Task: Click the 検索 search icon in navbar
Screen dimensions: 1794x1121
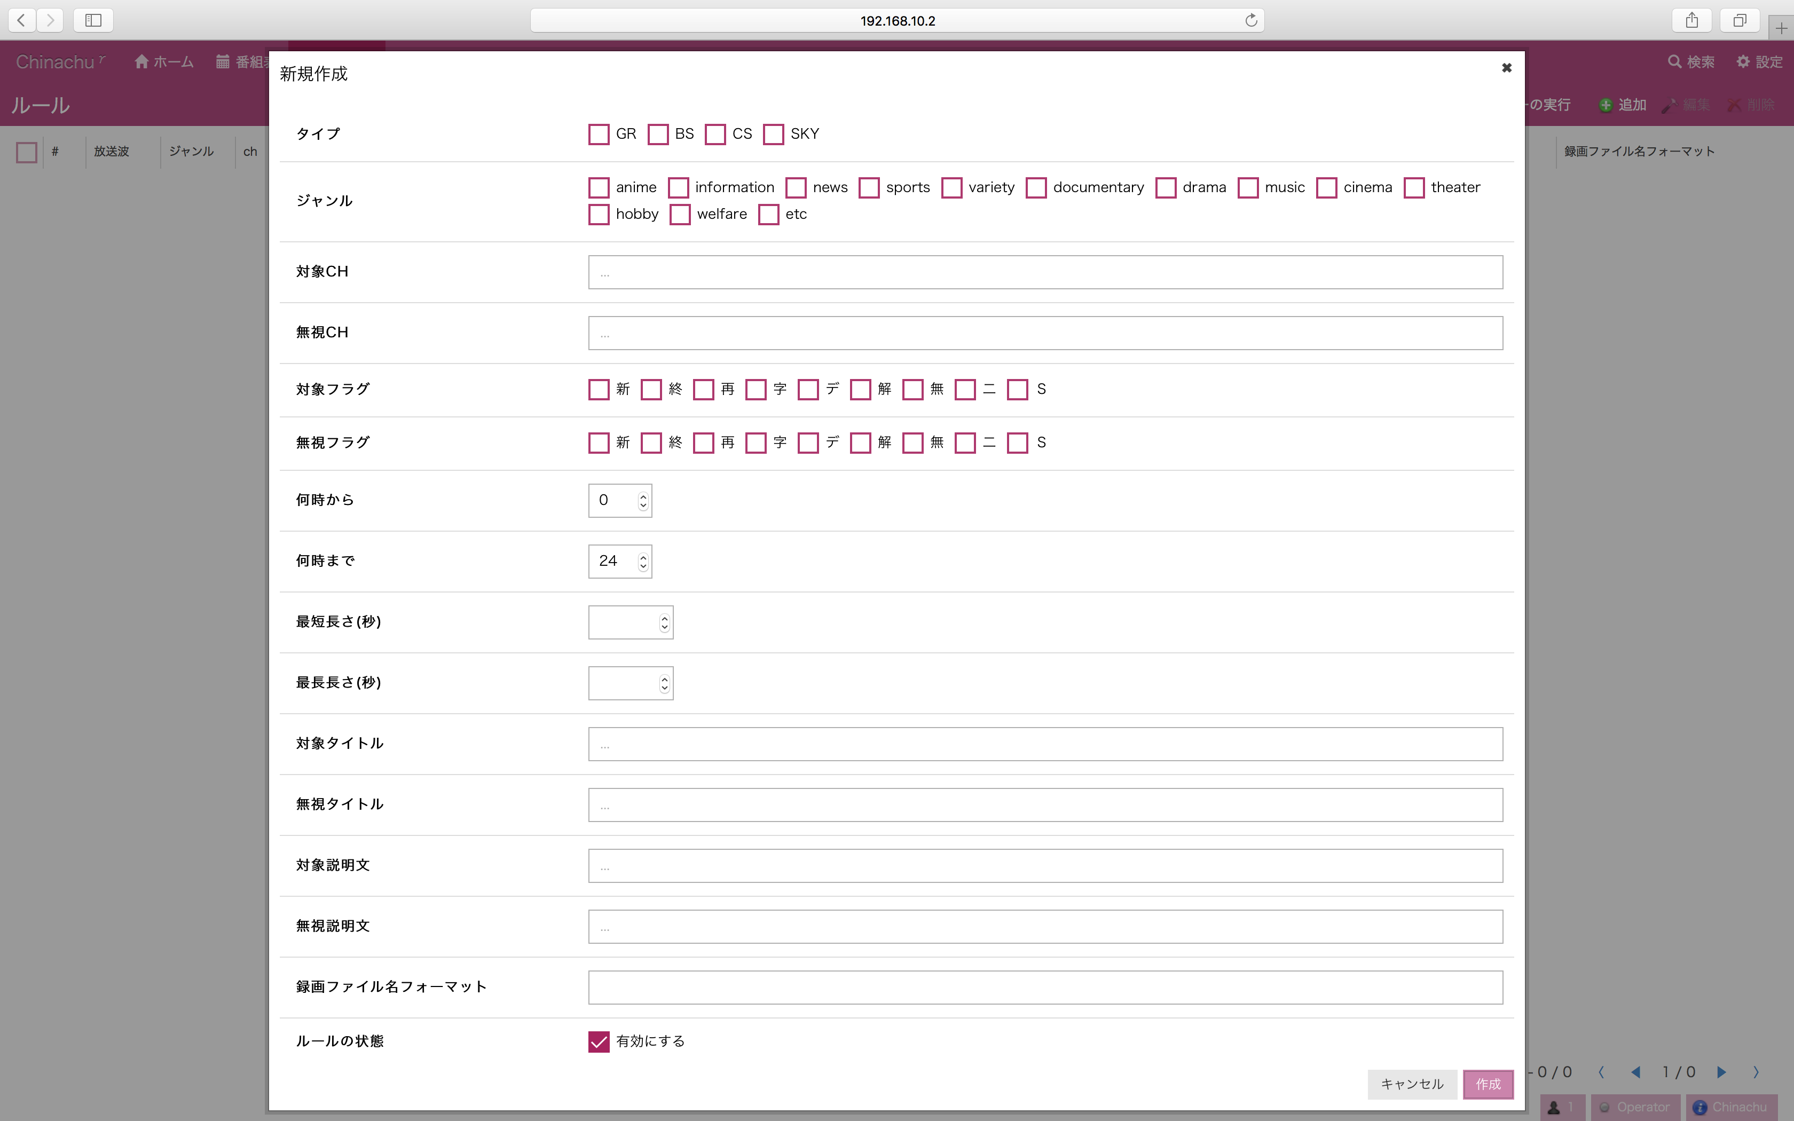Action: pyautogui.click(x=1674, y=61)
